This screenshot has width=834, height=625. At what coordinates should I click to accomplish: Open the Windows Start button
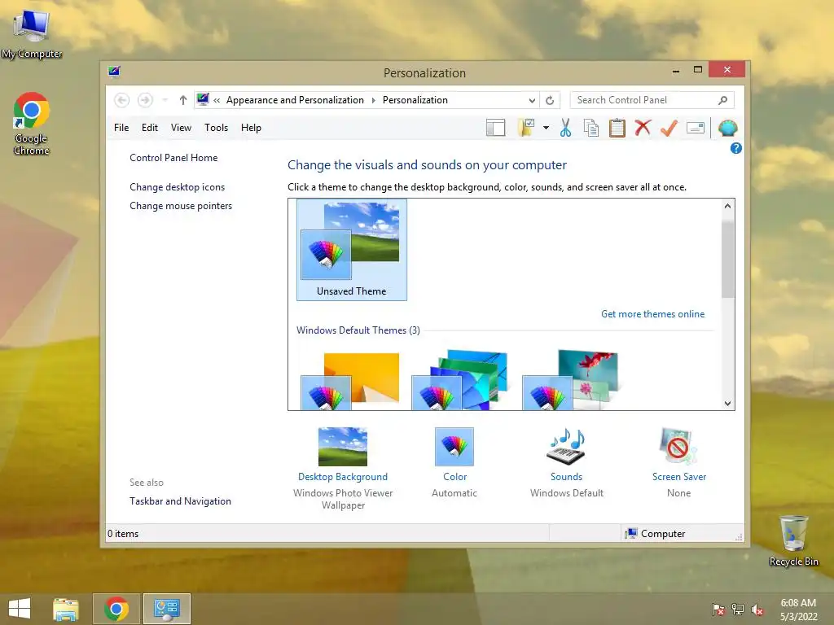click(20, 609)
